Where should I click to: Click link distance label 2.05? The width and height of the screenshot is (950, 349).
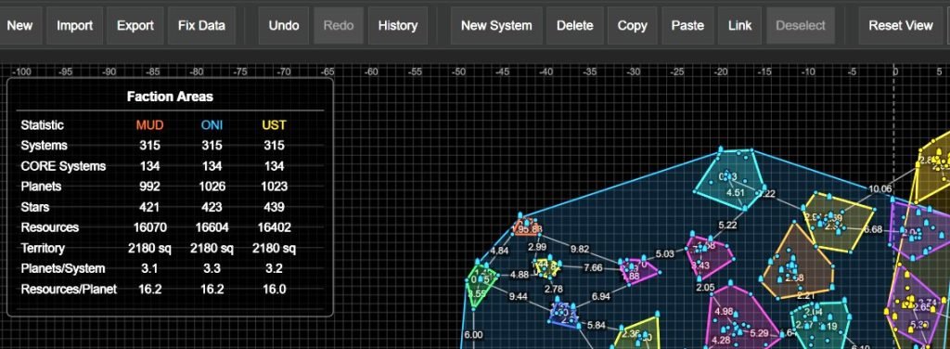pos(705,287)
